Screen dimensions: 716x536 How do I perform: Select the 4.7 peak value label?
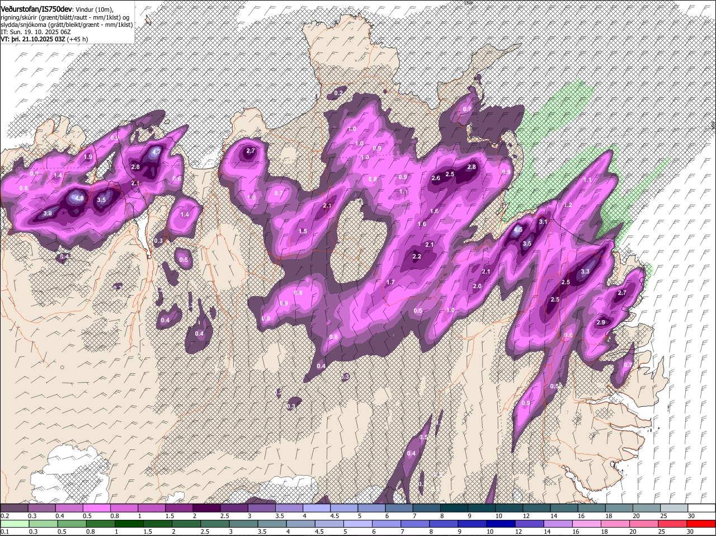pos(157,152)
